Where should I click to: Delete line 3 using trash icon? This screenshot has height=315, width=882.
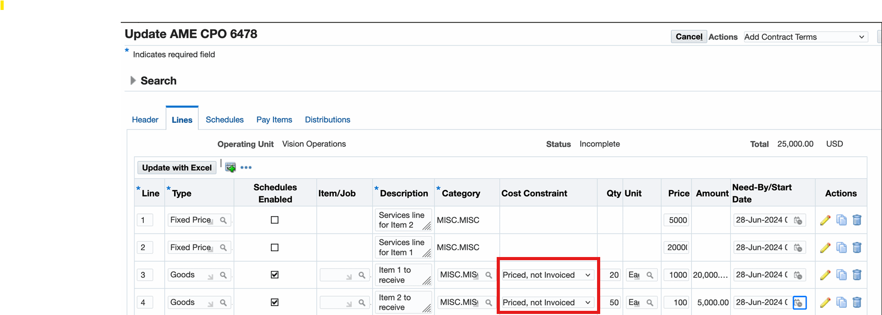click(x=857, y=275)
